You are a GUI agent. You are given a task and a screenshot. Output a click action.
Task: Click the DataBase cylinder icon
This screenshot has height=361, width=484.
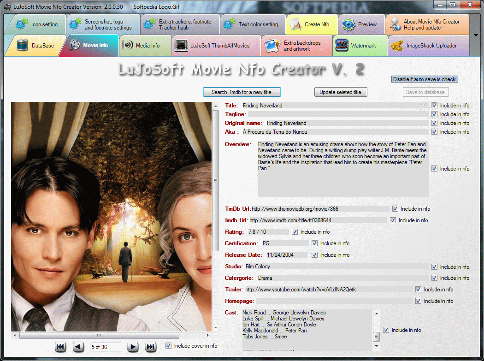[x=22, y=45]
